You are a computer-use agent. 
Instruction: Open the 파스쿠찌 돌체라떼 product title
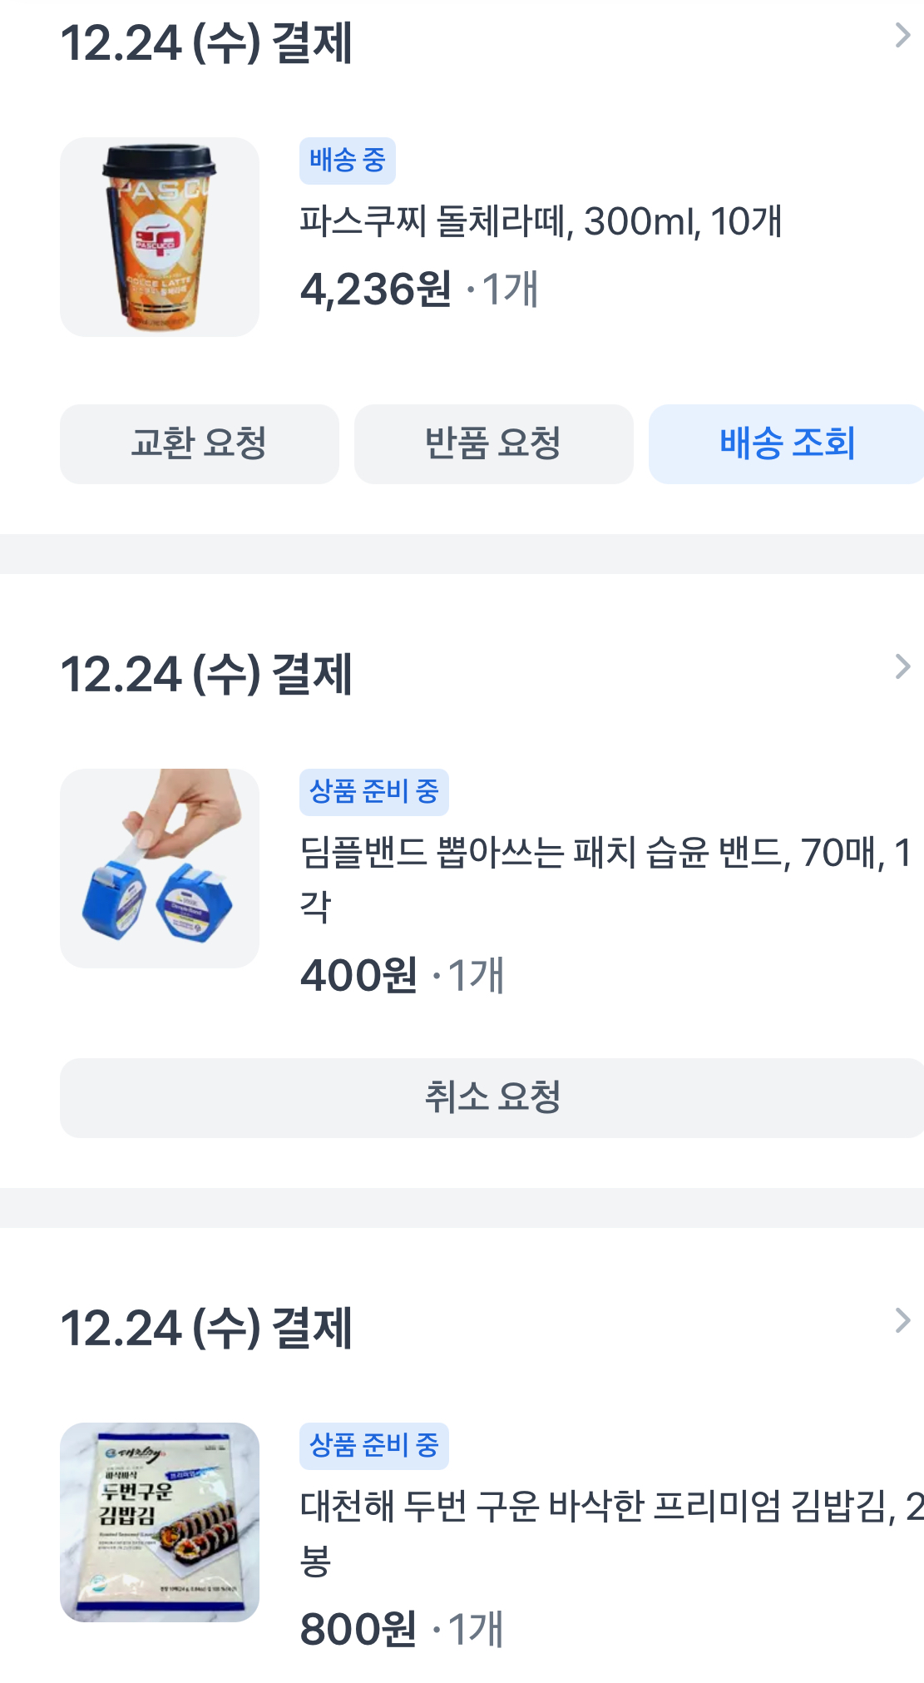(541, 221)
